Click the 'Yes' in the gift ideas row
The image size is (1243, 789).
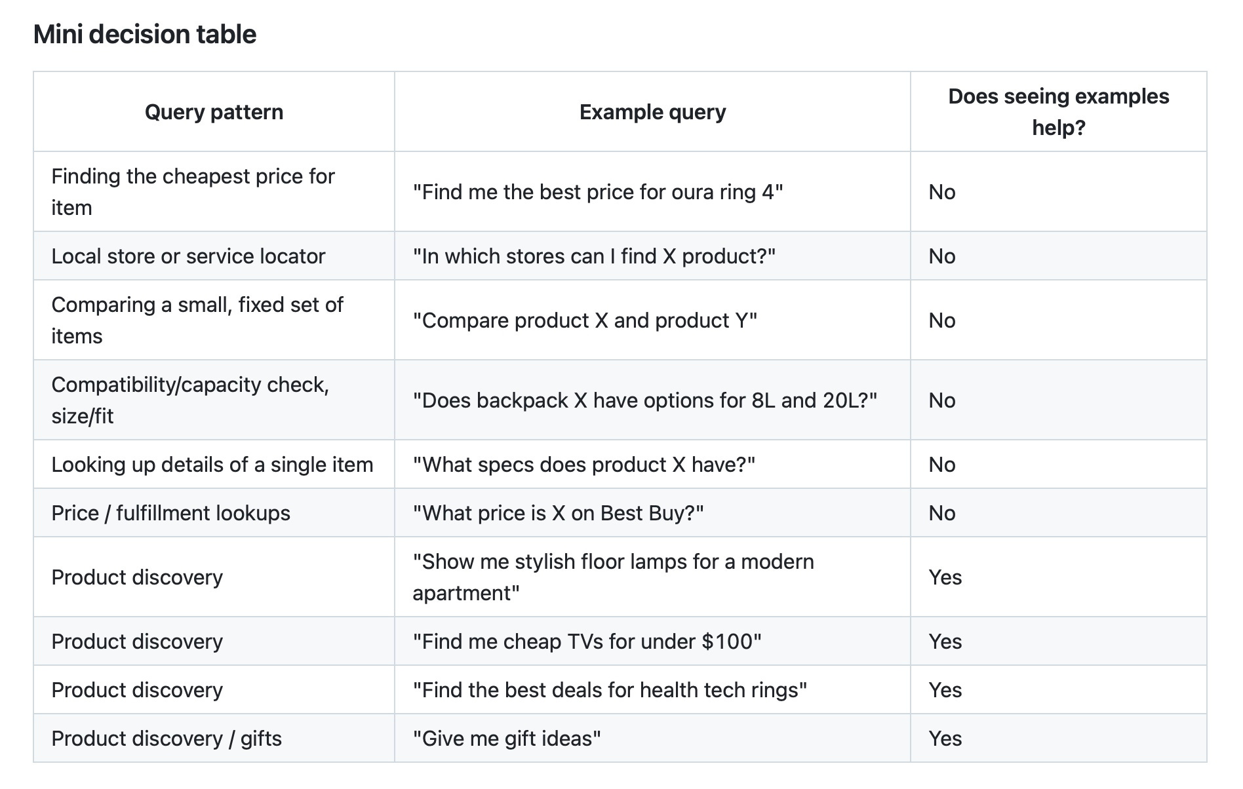[x=945, y=739]
